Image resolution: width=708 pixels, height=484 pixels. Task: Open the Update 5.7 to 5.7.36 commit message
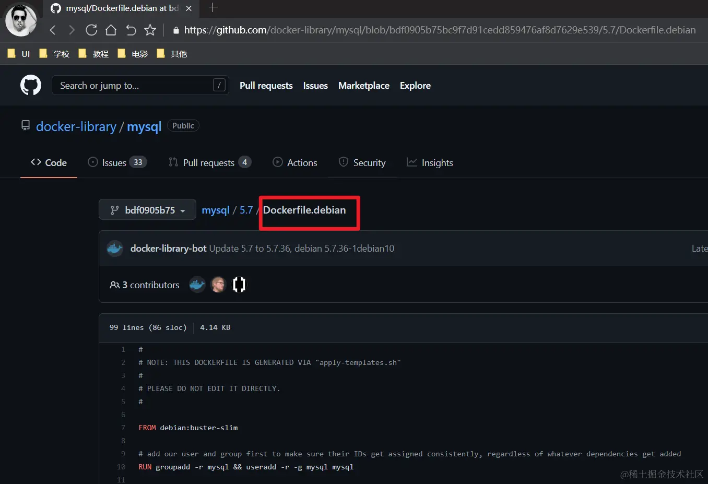(x=302, y=249)
